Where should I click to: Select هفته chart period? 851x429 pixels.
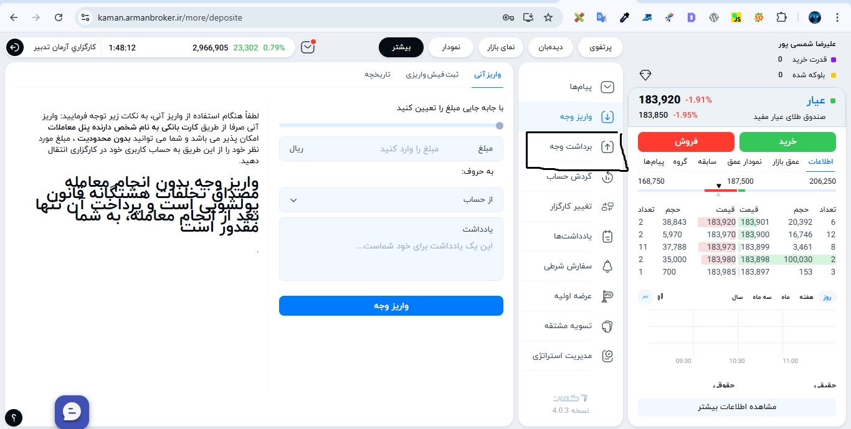pyautogui.click(x=806, y=297)
